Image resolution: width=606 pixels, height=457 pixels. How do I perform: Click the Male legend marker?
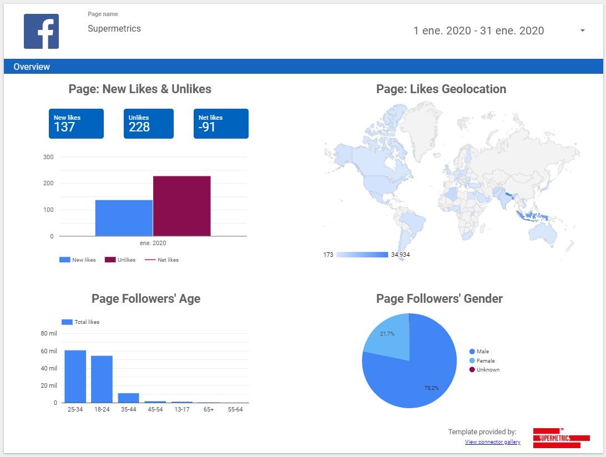pos(473,351)
